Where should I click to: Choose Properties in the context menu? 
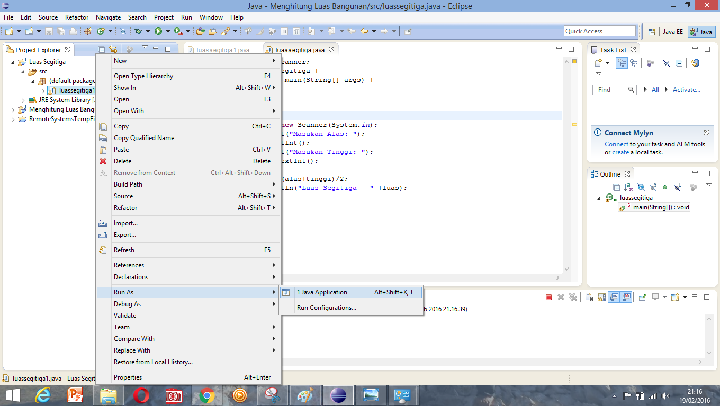click(x=188, y=377)
